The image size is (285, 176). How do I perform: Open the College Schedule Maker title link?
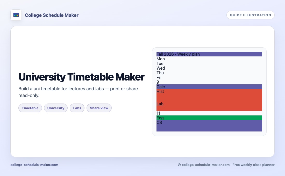[52, 15]
